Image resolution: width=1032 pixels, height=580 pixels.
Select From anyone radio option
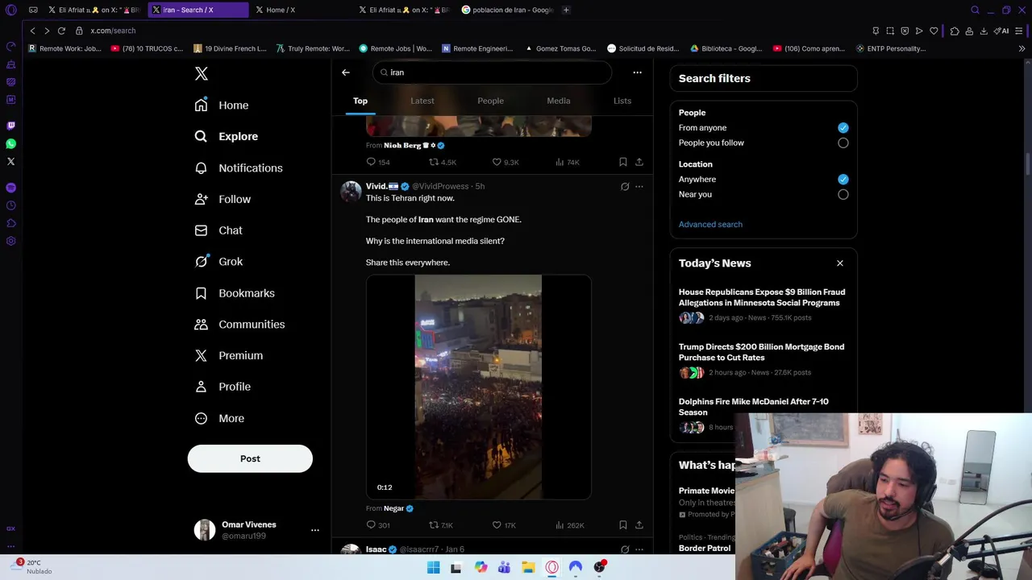tap(843, 128)
